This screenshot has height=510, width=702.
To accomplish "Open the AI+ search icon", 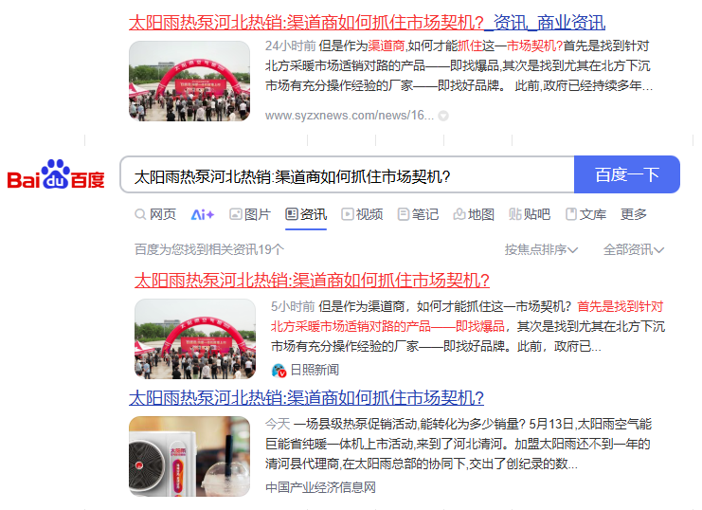I will point(203,214).
